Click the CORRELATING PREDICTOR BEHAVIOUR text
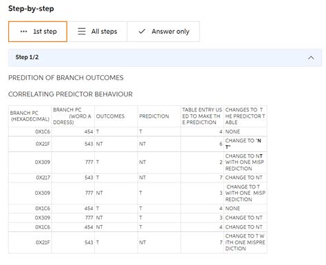This screenshot has width=326, height=265. point(70,94)
